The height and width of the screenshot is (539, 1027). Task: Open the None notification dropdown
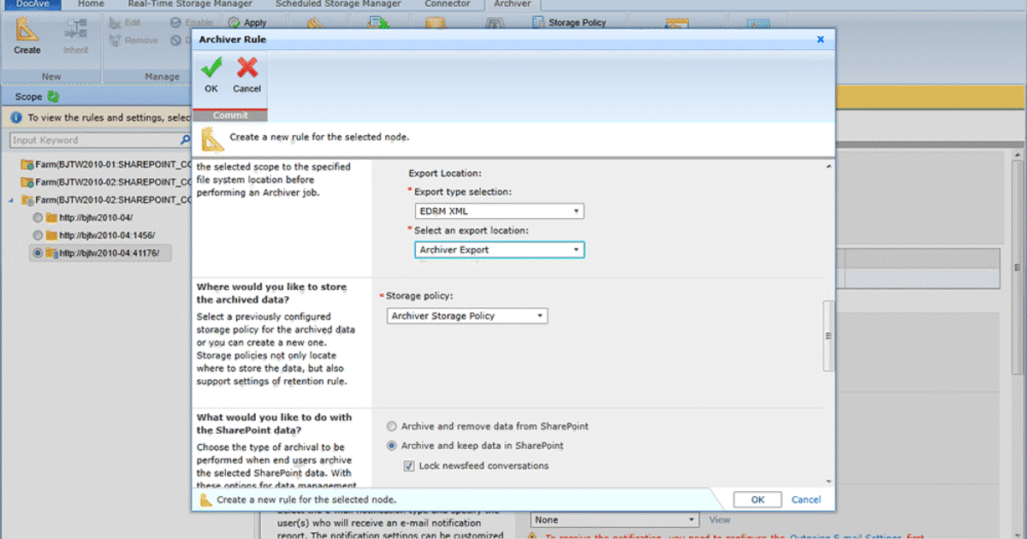pyautogui.click(x=690, y=519)
